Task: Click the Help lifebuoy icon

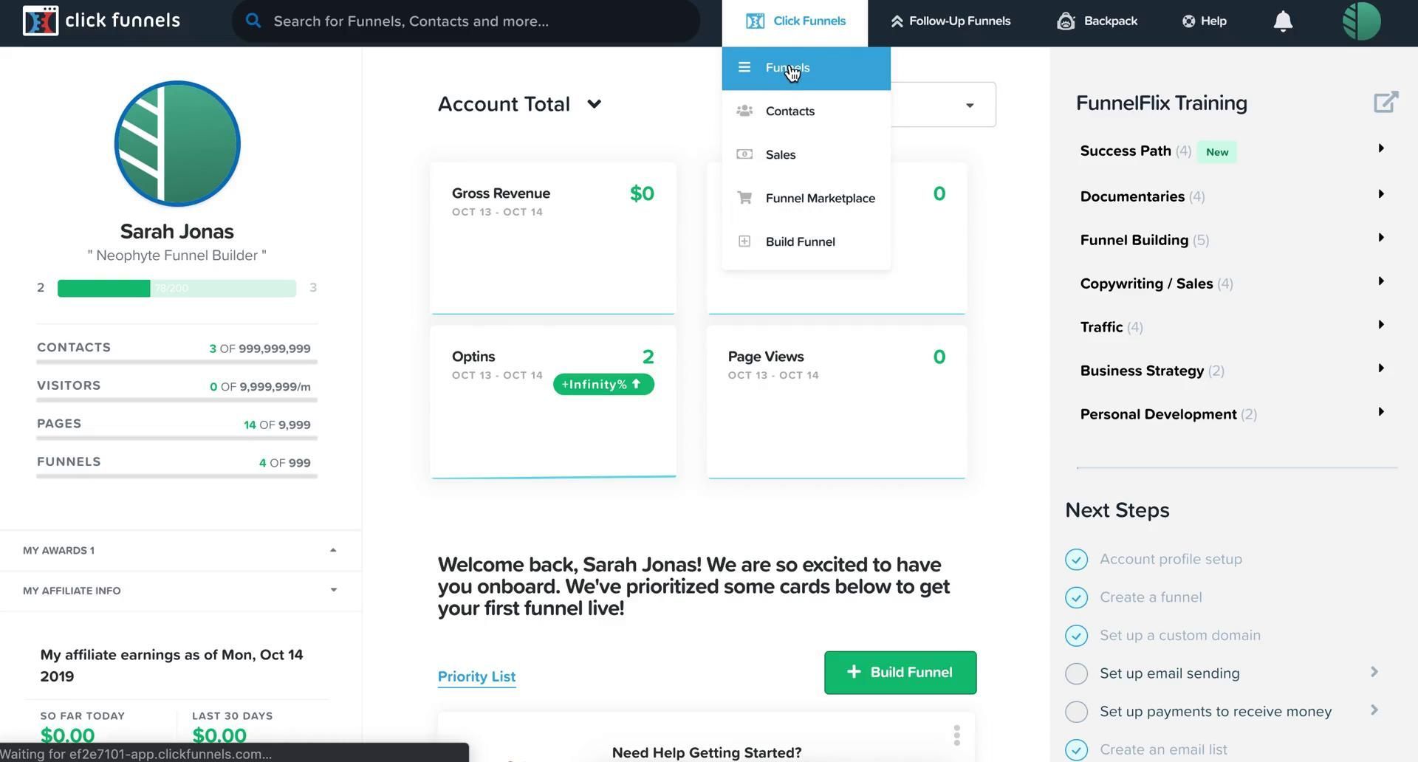Action: pos(1188,21)
